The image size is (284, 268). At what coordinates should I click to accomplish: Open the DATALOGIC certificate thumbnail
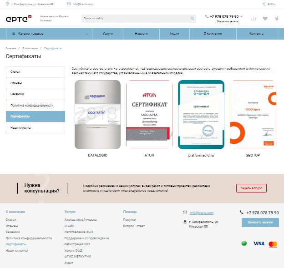point(97,115)
